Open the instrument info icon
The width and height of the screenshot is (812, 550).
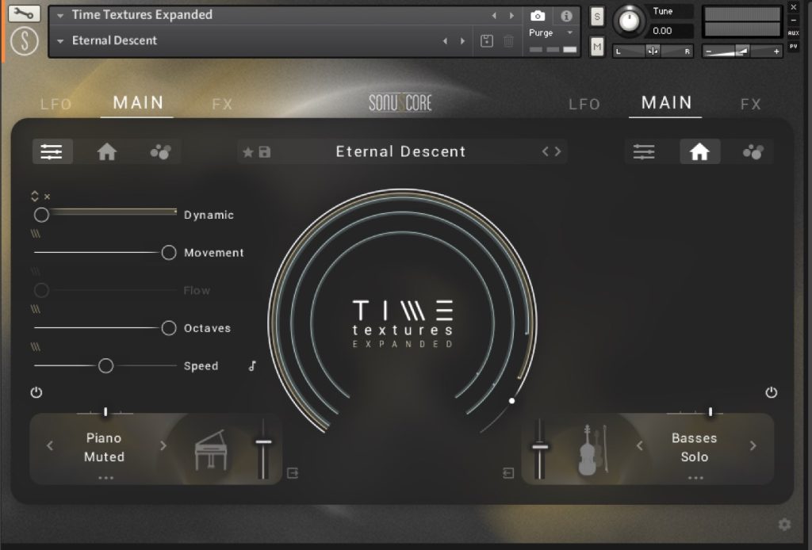point(566,16)
